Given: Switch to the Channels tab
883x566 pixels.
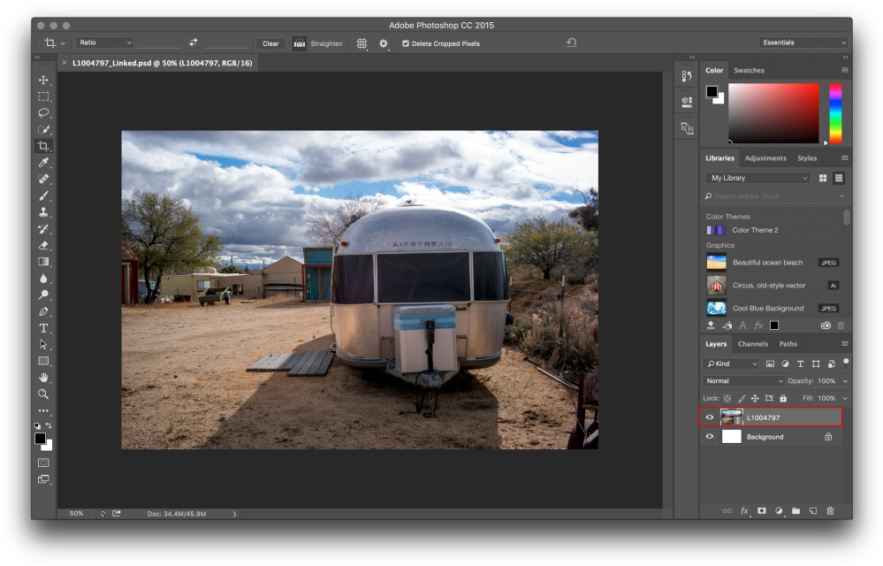Looking at the screenshot, I should [752, 344].
